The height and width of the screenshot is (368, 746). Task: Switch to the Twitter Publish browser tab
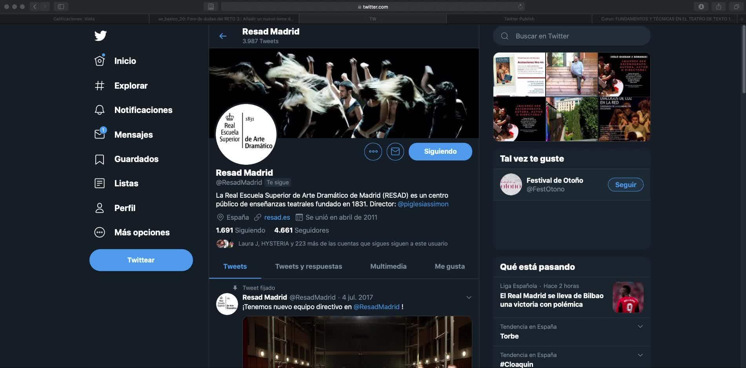click(x=519, y=19)
